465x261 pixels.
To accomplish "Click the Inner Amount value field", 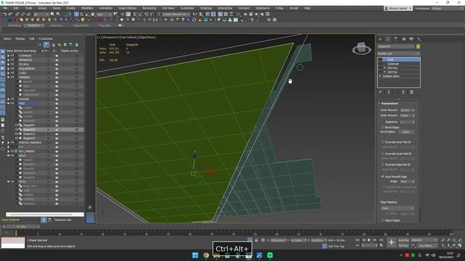I will [405, 110].
